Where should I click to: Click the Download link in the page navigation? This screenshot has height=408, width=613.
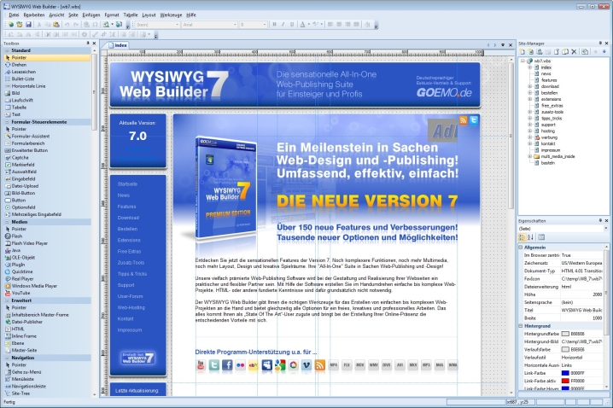click(128, 218)
